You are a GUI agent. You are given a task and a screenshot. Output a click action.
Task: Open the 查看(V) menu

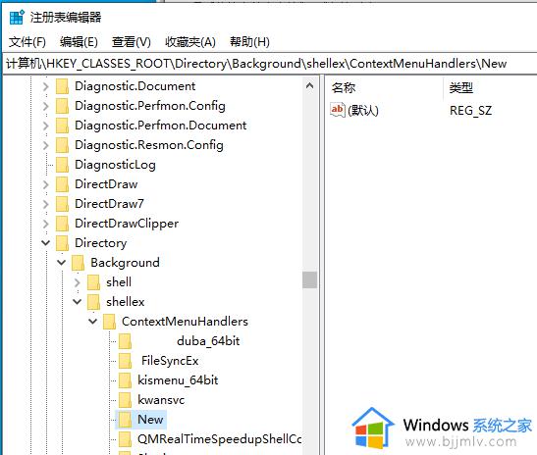coord(132,42)
